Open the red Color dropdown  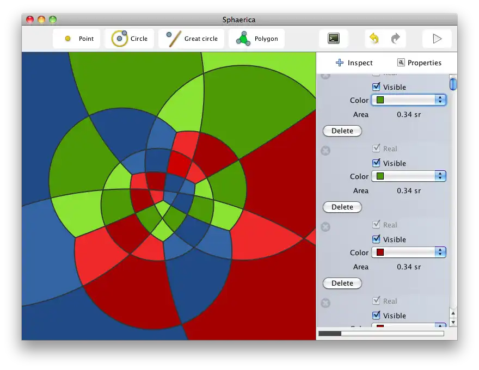(409, 252)
